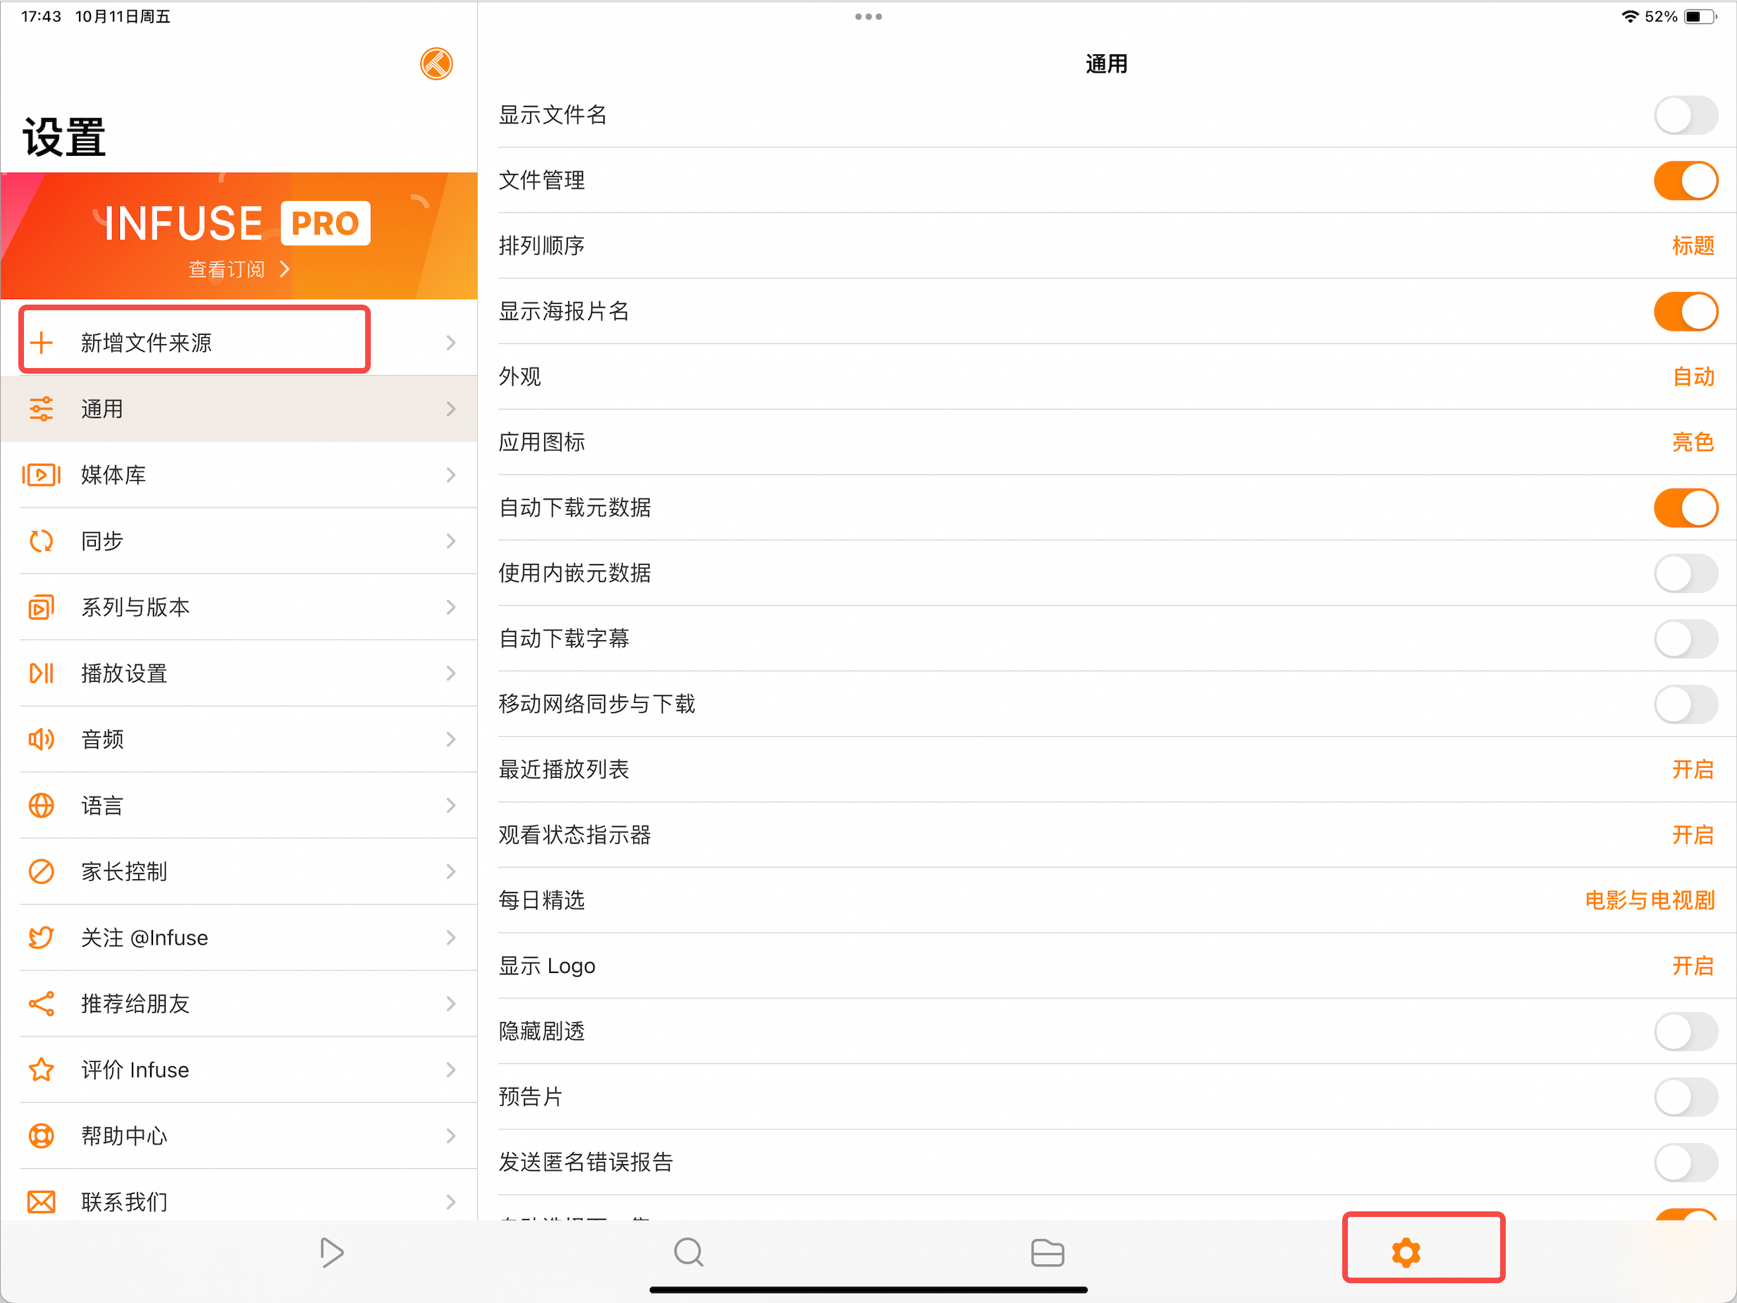This screenshot has width=1737, height=1303.
Task: Turn off the 文件管理 switch
Action: click(1685, 181)
